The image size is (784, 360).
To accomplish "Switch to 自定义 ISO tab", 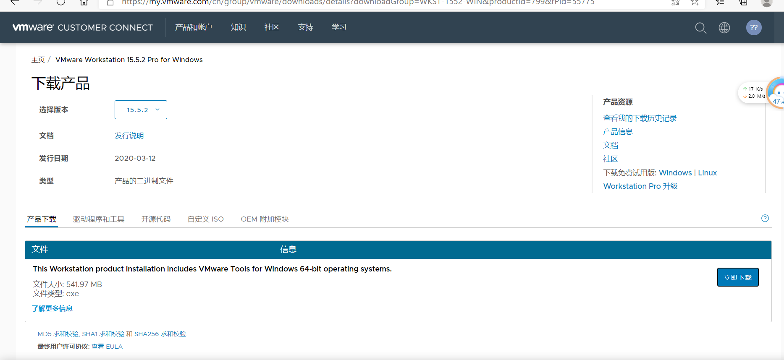I will click(206, 219).
